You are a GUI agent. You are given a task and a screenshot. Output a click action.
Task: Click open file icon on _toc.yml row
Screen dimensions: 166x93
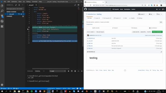pyautogui.click(x=19, y=14)
